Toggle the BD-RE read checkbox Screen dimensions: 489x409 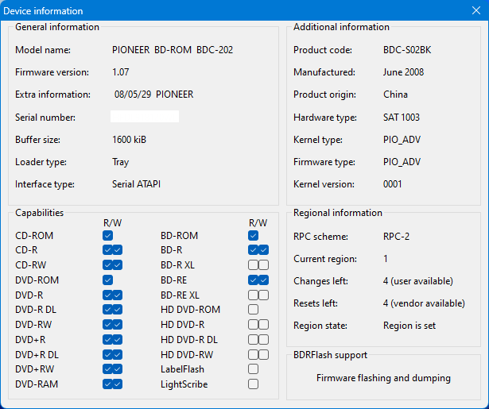pos(253,280)
